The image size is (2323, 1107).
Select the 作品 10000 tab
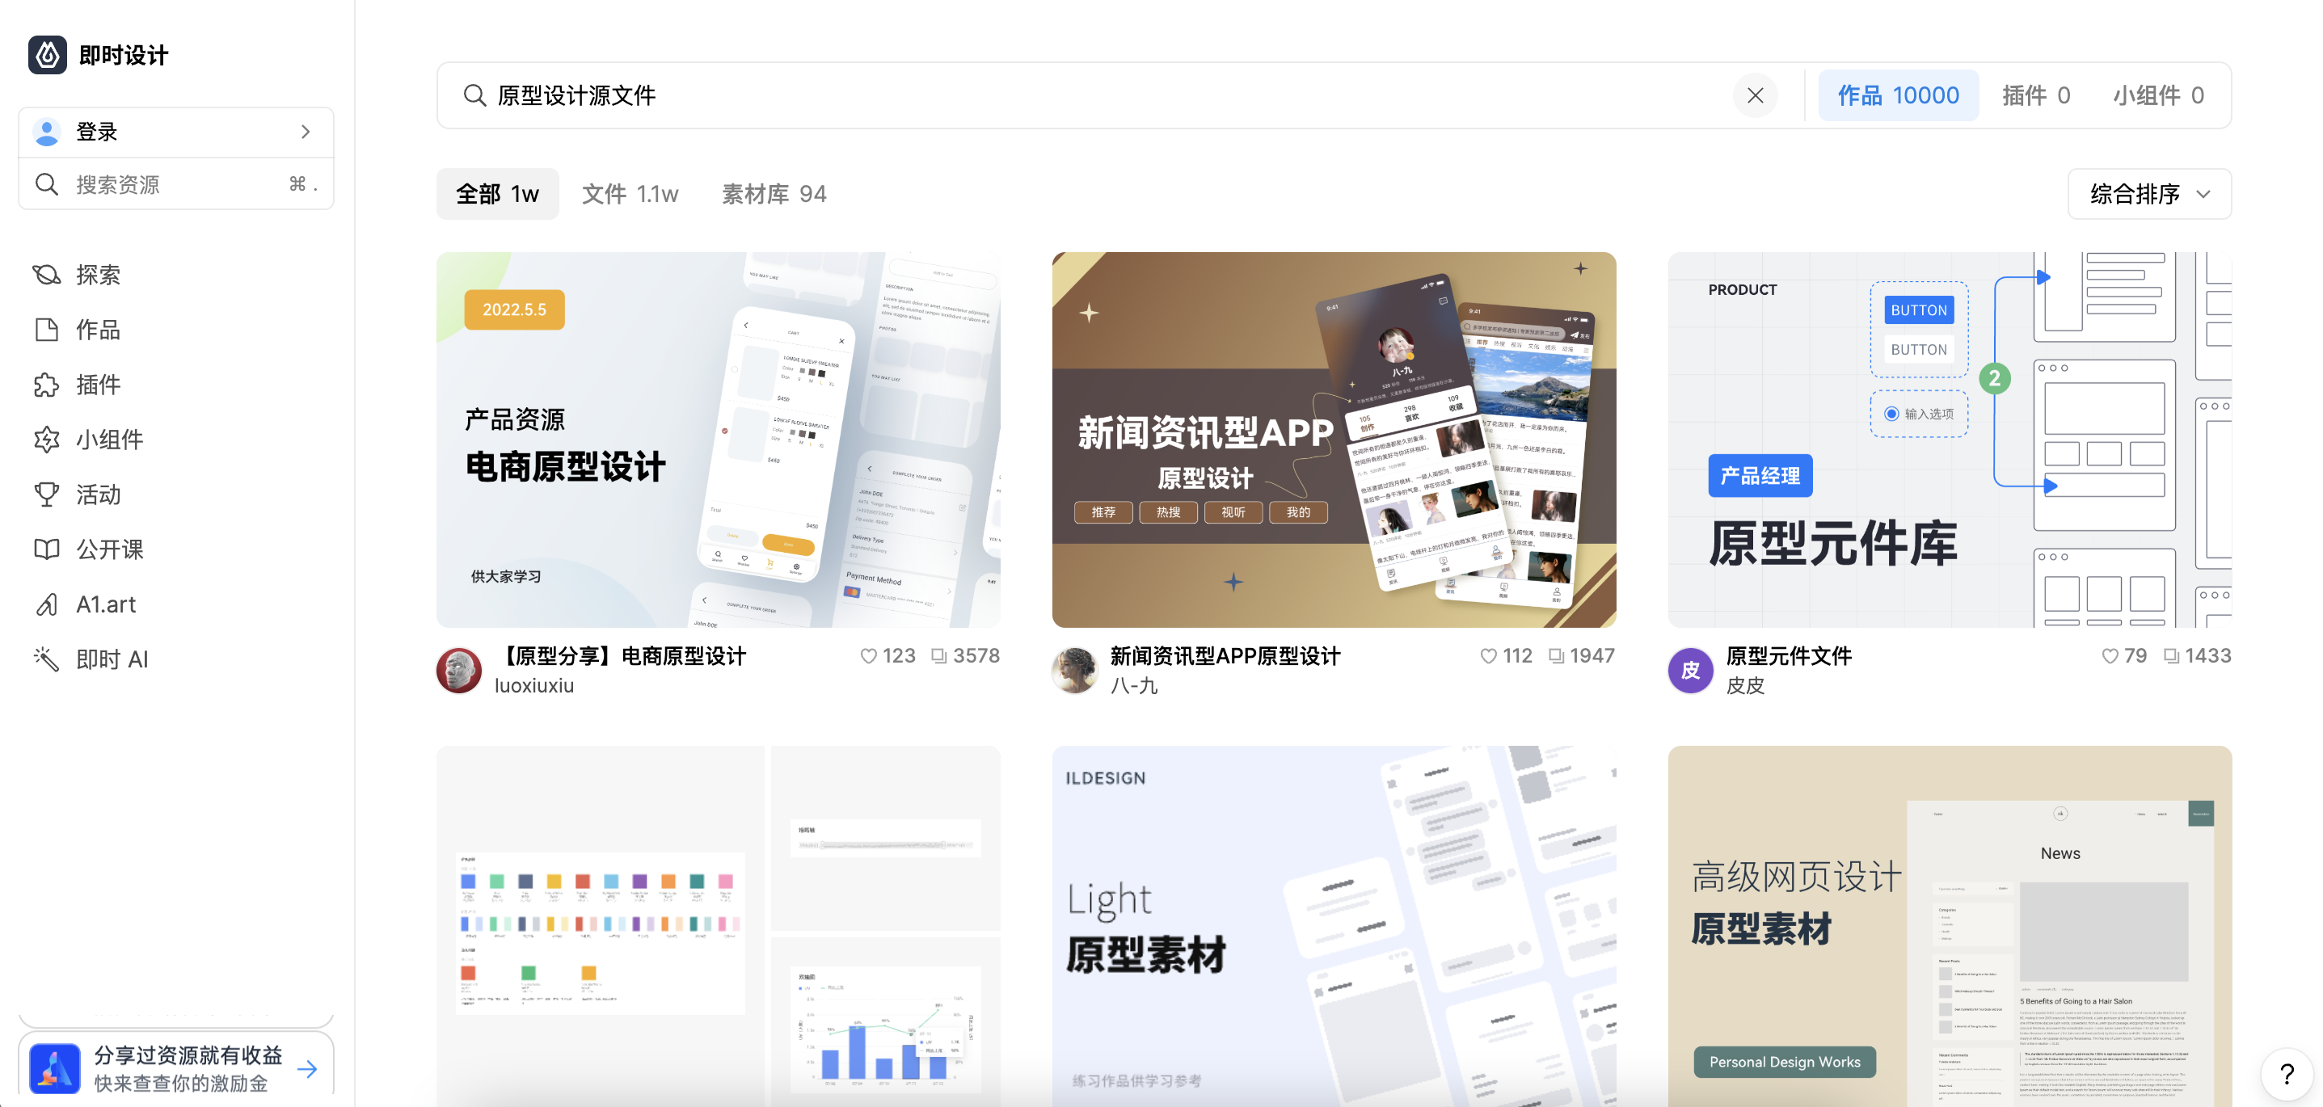point(1899,95)
